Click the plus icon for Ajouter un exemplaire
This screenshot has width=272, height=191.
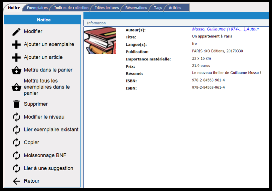point(16,45)
